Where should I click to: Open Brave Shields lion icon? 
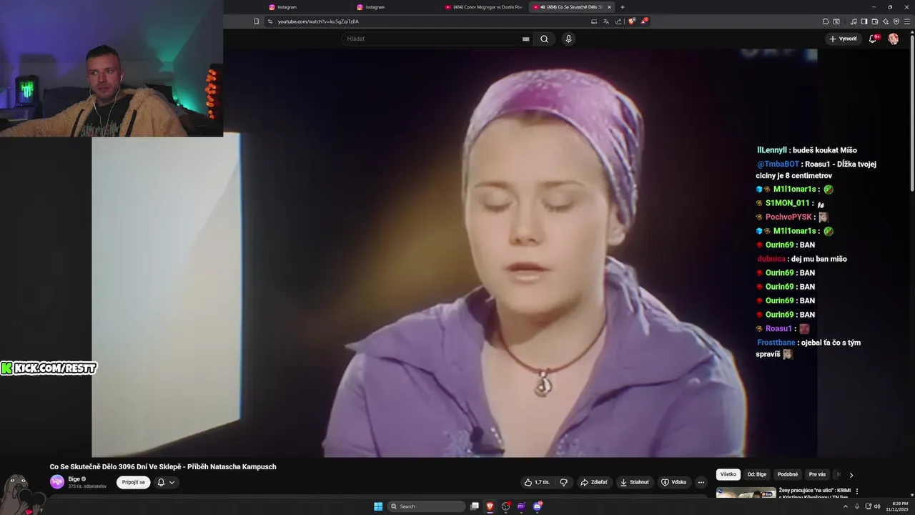pos(631,21)
